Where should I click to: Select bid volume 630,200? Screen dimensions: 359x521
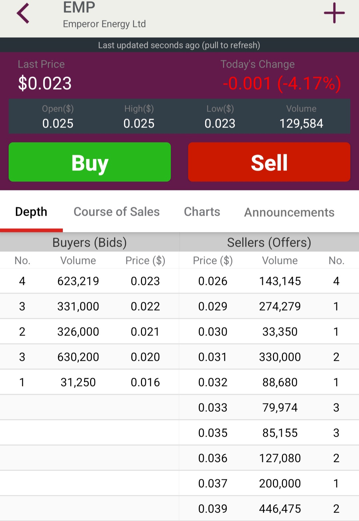(x=78, y=357)
